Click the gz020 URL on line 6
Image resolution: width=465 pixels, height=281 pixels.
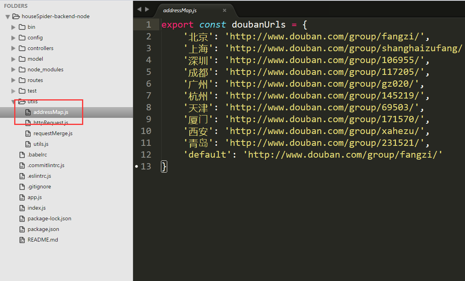pyautogui.click(x=322, y=84)
